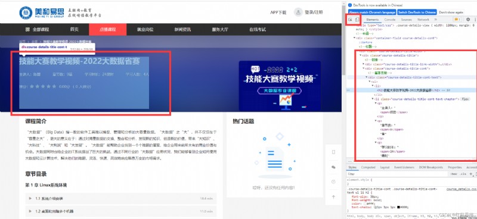This screenshot has width=477, height=219.
Task: Open the Sources tab
Action: [406, 20]
